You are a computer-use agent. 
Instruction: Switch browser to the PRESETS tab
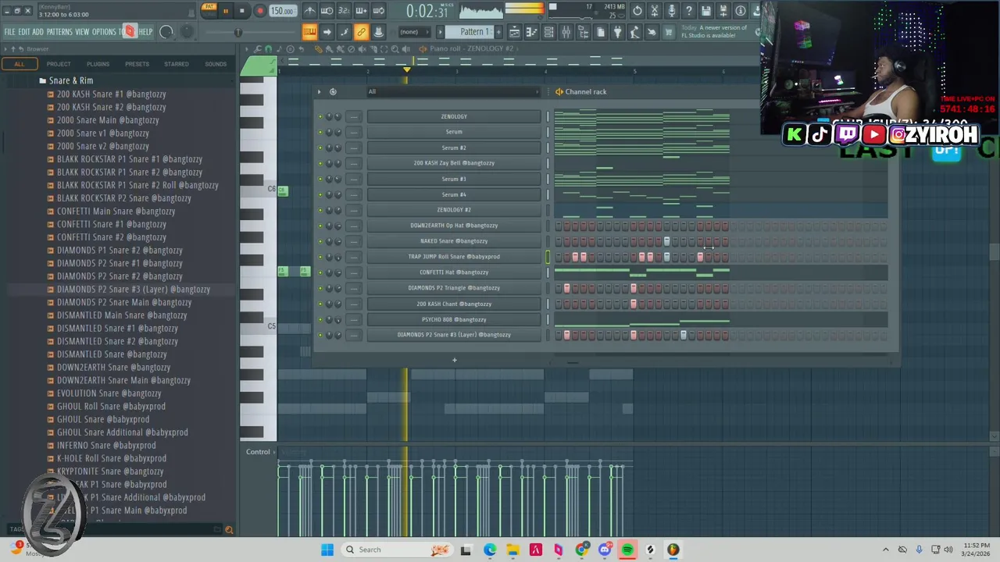pyautogui.click(x=137, y=64)
